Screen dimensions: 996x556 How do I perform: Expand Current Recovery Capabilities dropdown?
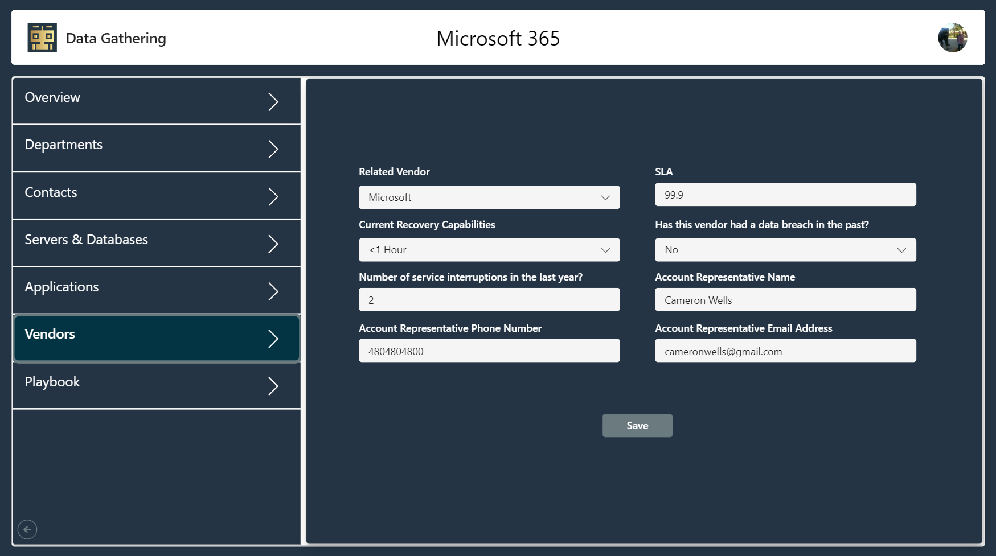[x=489, y=250]
